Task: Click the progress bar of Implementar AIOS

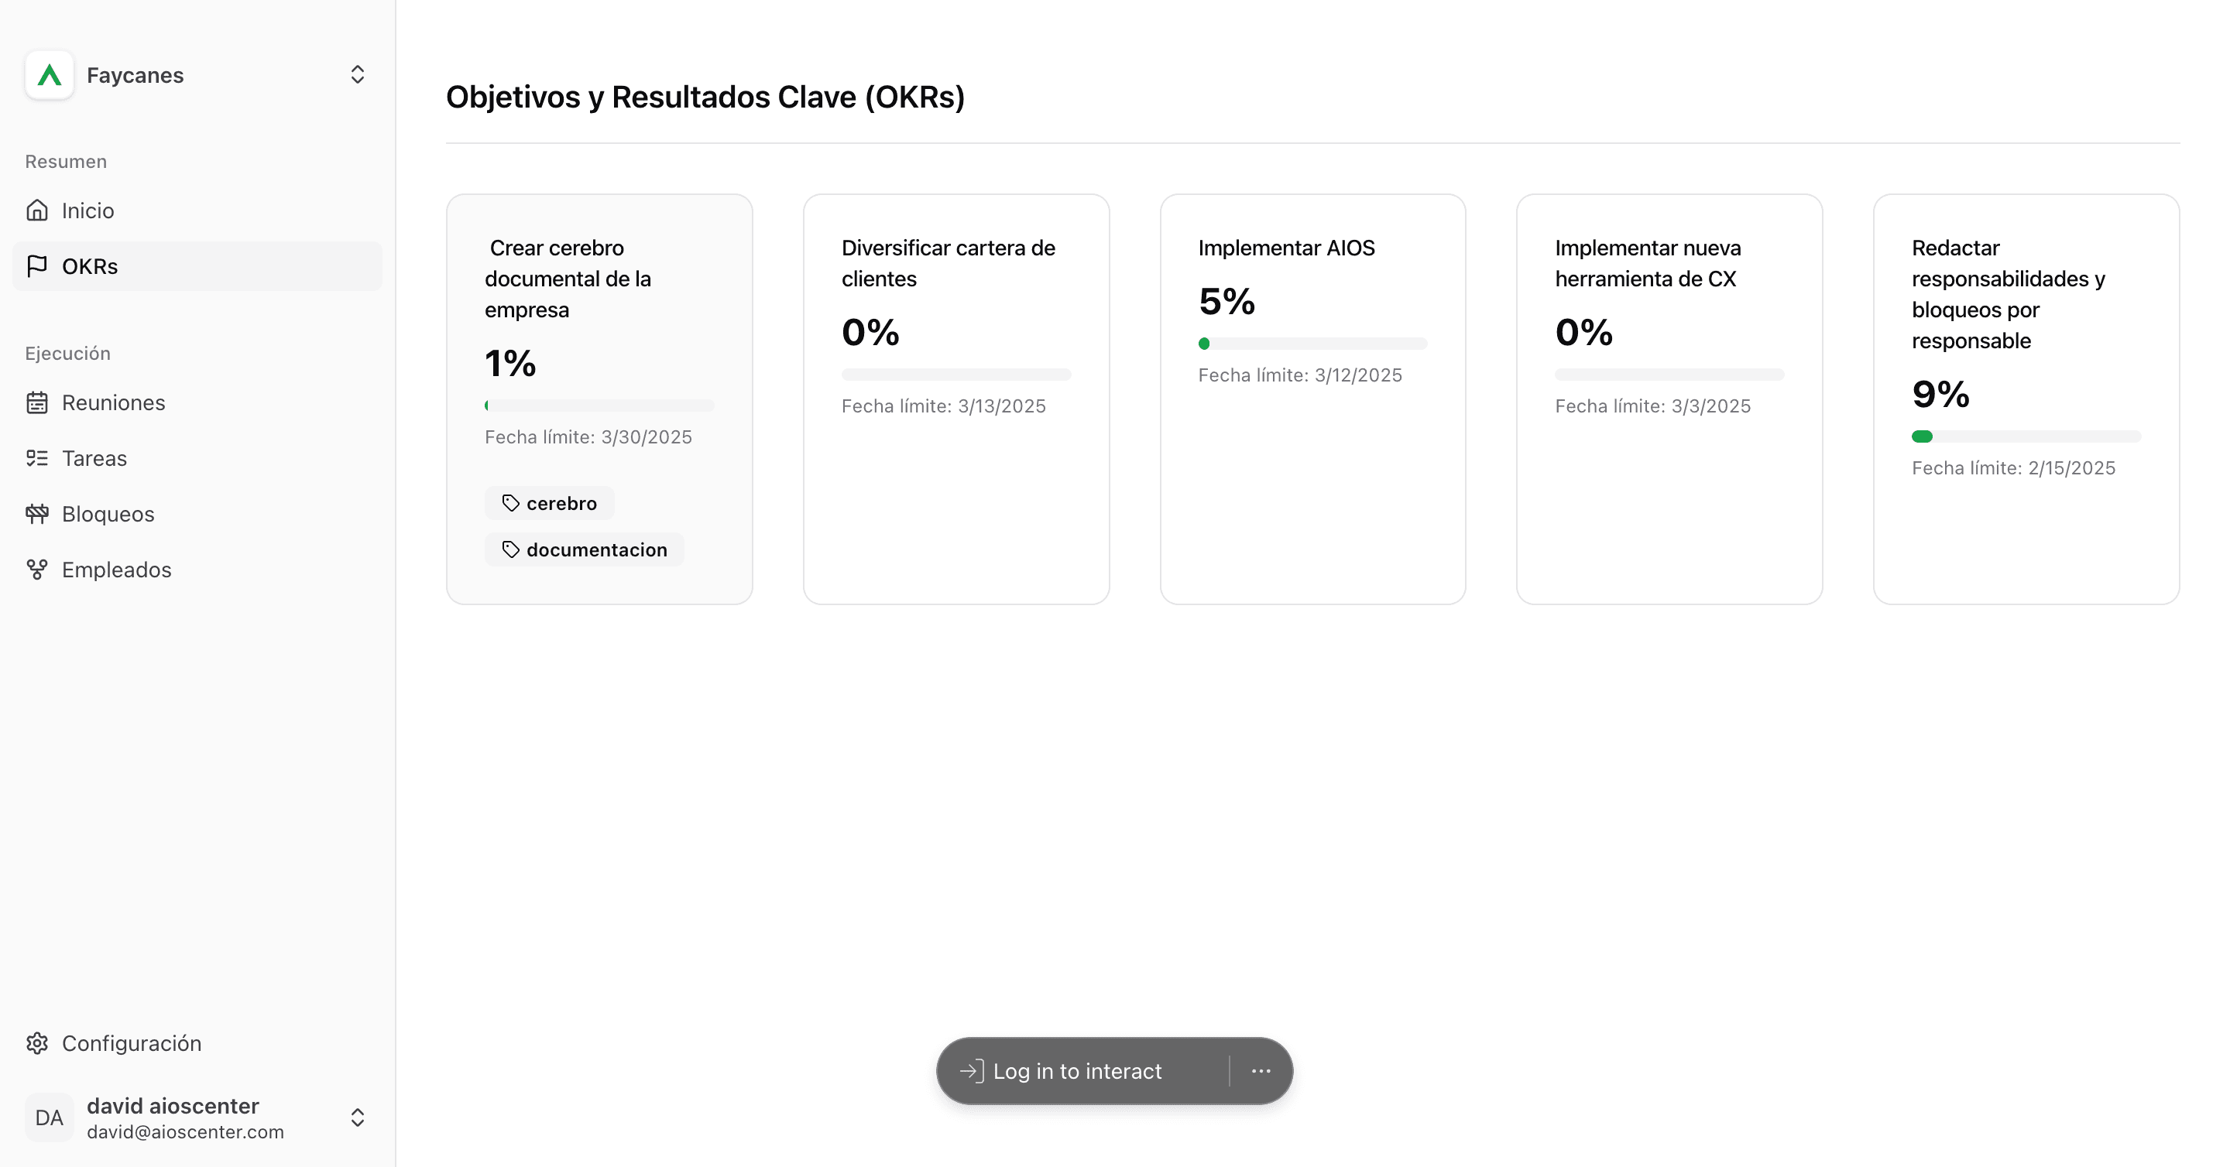Action: click(1312, 344)
